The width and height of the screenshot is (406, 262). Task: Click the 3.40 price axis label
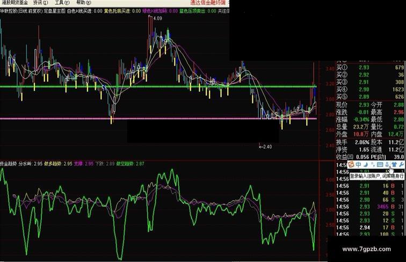click(330, 69)
